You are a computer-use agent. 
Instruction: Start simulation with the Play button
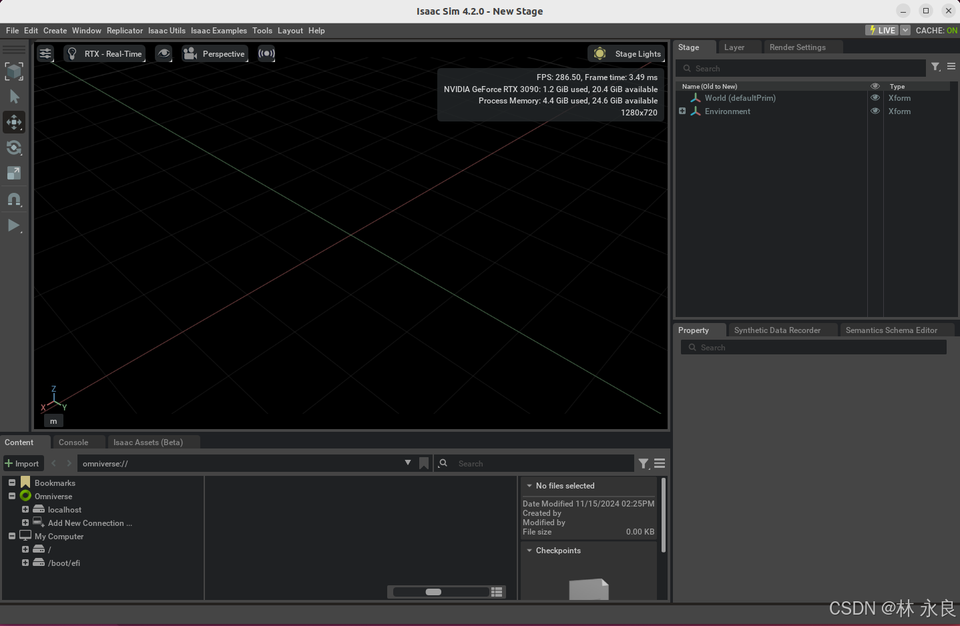point(14,225)
